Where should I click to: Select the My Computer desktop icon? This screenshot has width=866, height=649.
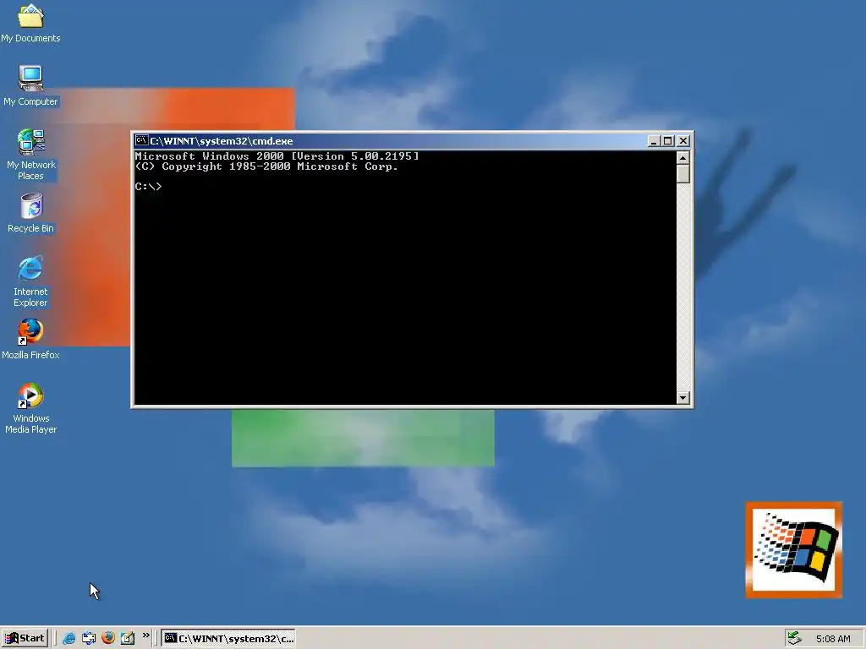[x=31, y=85]
